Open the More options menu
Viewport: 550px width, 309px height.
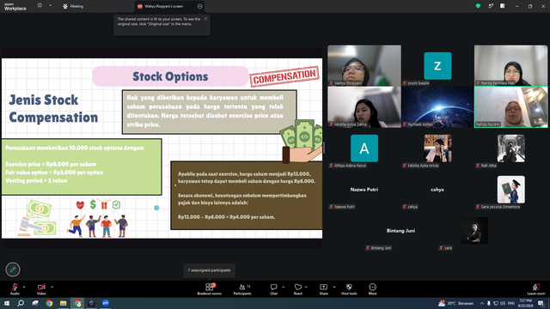point(372,289)
